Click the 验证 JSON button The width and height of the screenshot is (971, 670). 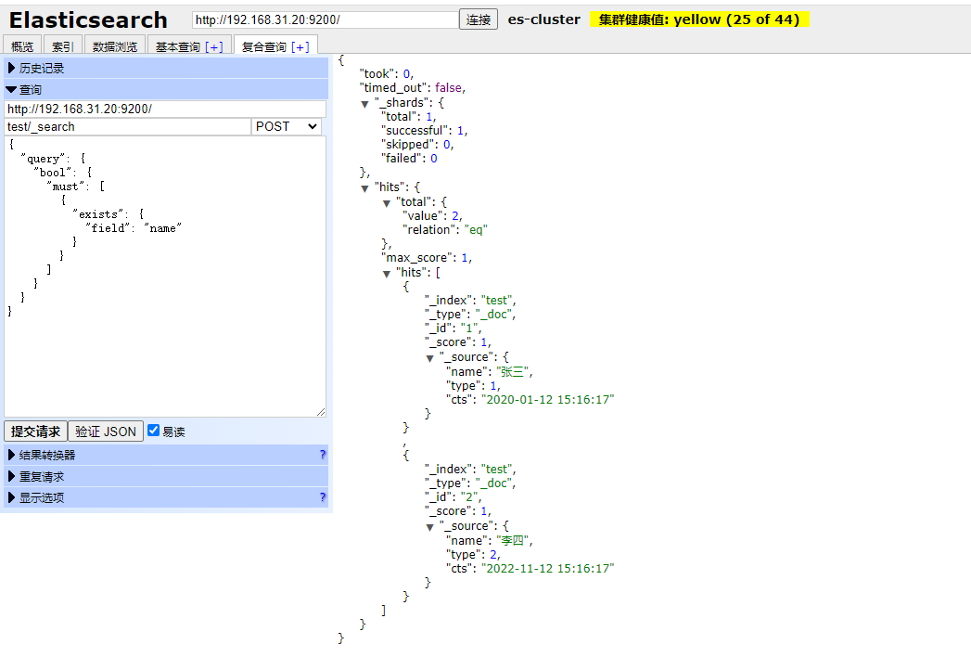(106, 432)
